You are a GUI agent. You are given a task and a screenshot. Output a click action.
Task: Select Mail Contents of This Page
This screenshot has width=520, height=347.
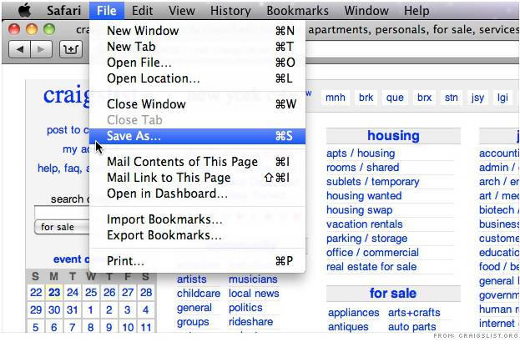click(x=197, y=162)
